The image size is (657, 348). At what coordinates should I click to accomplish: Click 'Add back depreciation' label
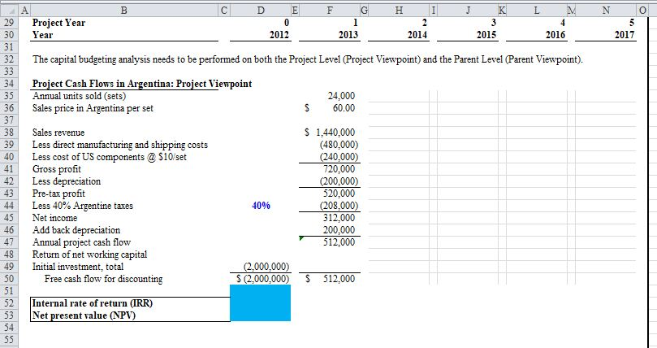click(76, 230)
